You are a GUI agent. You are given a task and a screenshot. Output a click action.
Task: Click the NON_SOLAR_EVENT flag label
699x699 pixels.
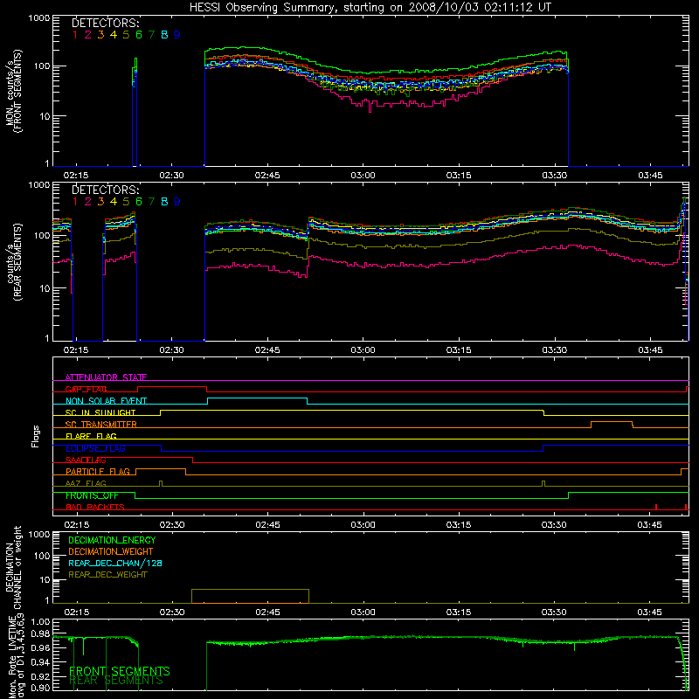tap(106, 401)
